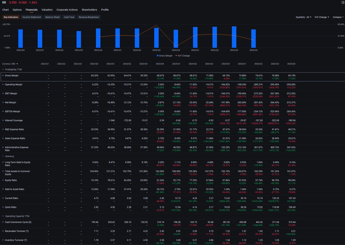
Task: Show the Balance Sheet view
Action: pos(53,17)
